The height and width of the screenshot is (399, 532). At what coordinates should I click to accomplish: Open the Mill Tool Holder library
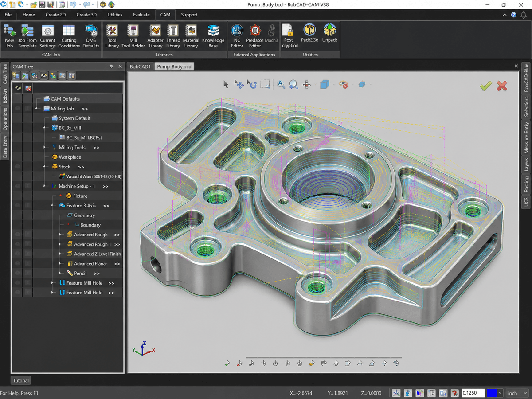(133, 36)
